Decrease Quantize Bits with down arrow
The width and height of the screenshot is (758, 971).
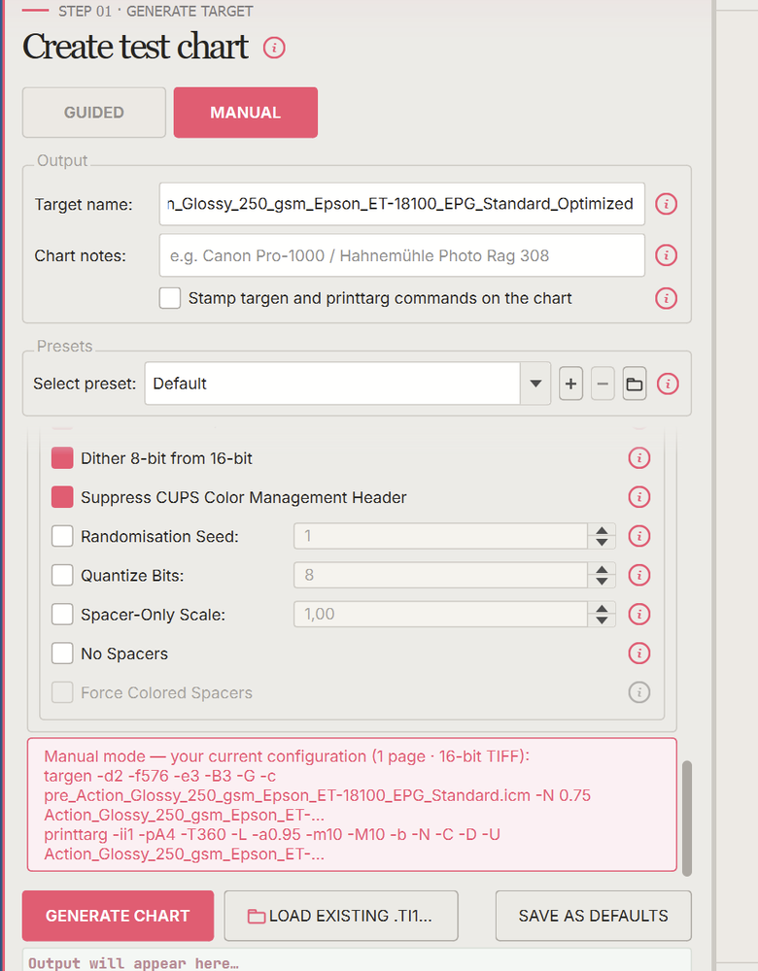click(x=602, y=582)
